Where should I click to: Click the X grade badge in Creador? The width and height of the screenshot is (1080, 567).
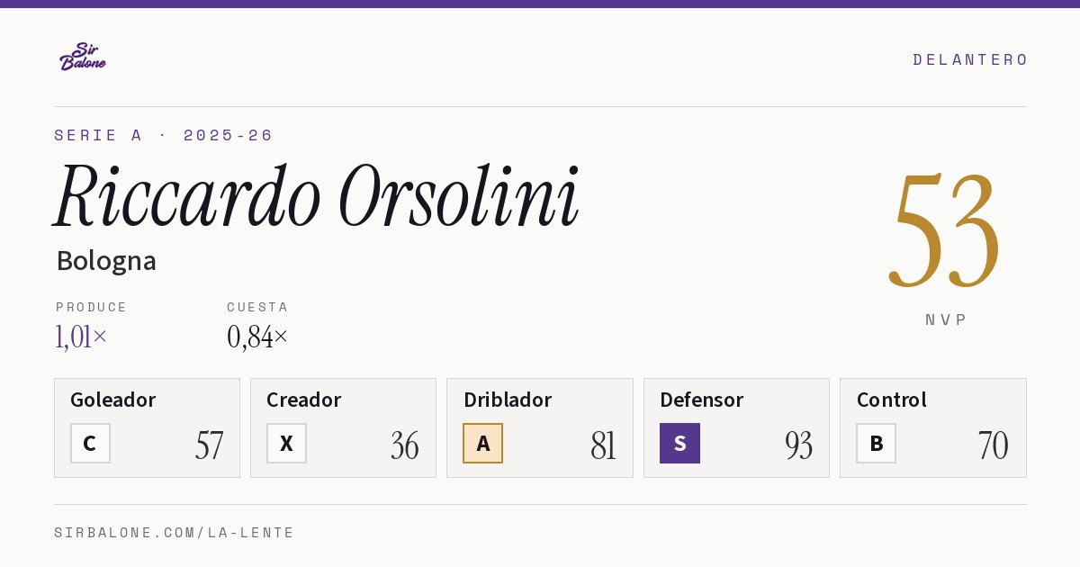(x=286, y=443)
